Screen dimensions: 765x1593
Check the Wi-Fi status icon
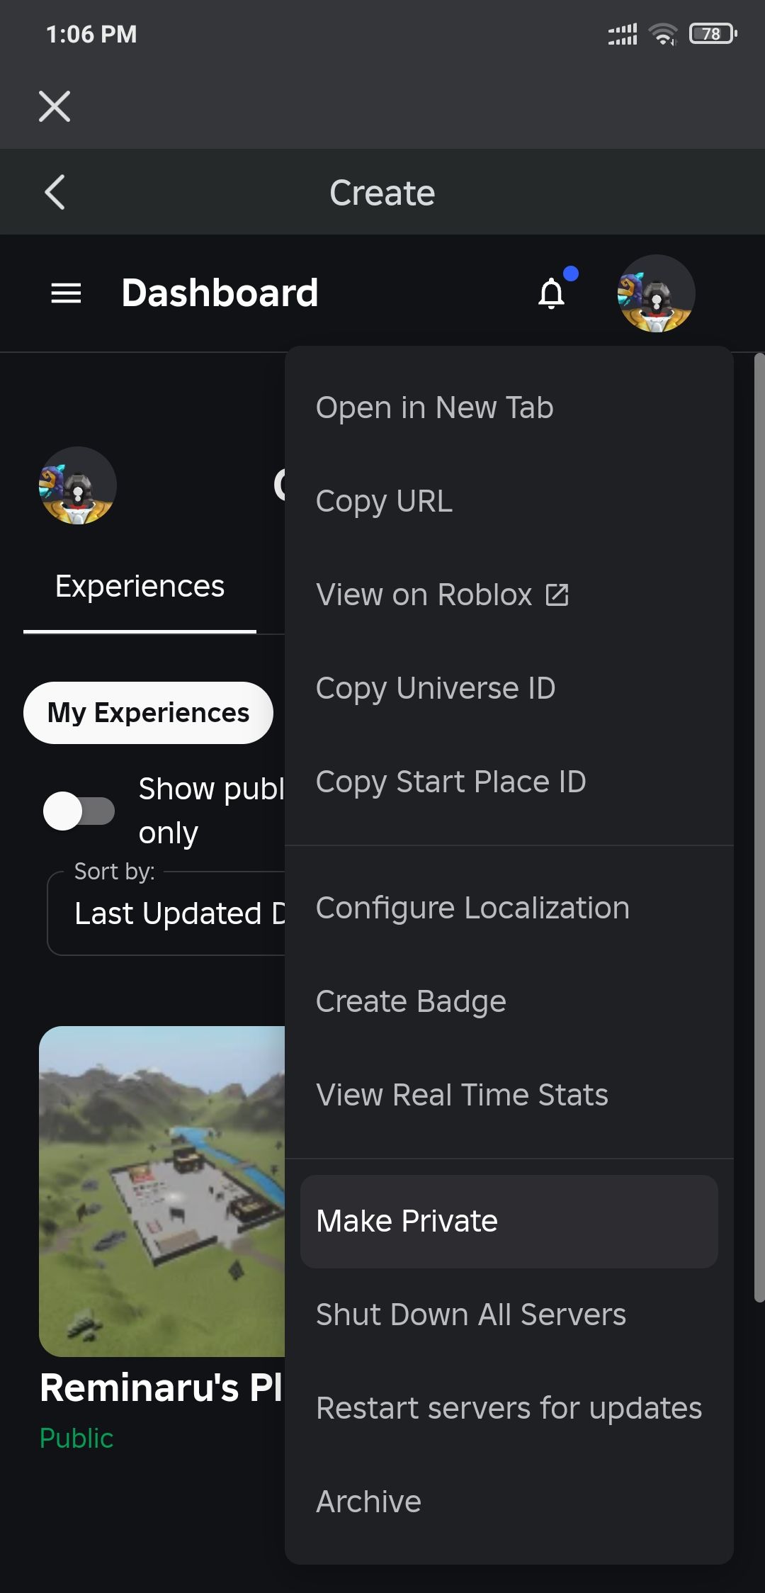pos(663,33)
